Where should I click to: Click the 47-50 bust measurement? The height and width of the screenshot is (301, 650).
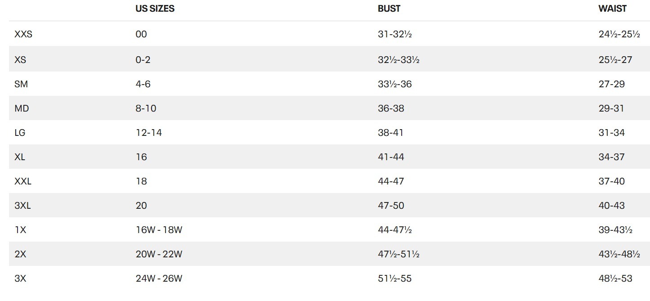pyautogui.click(x=391, y=206)
